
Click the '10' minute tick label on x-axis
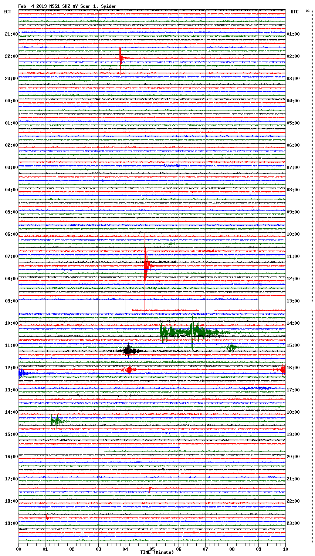(x=285, y=549)
